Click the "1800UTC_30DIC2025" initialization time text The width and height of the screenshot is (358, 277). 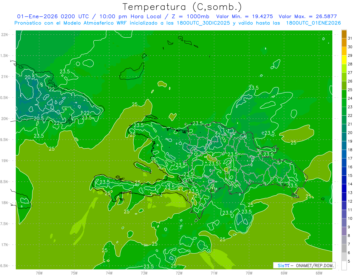pyautogui.click(x=203, y=23)
